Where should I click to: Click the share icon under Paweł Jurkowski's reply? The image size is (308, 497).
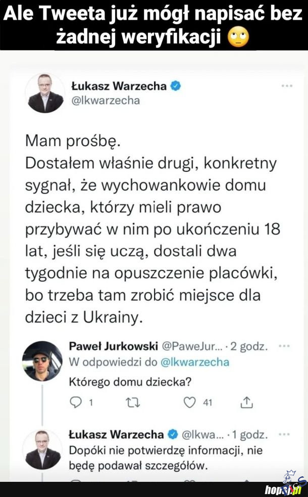pyautogui.click(x=247, y=402)
